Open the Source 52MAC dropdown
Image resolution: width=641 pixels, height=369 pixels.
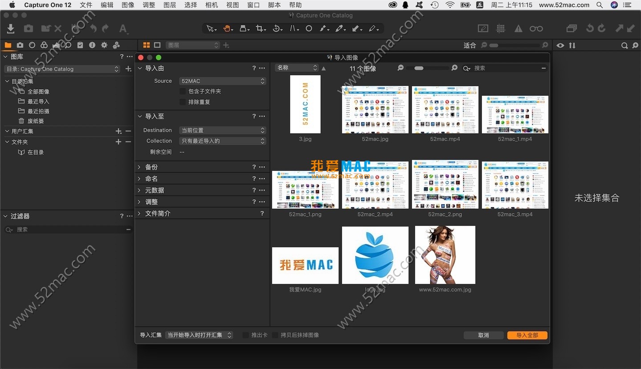coord(223,81)
